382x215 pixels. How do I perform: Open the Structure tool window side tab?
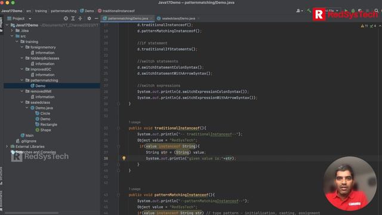(x=1, y=176)
